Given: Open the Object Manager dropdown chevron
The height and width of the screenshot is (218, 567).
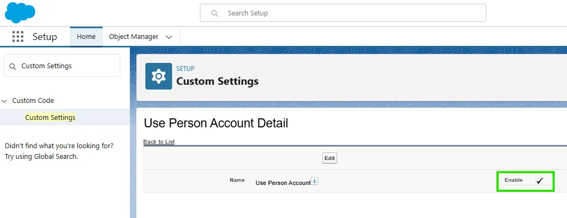Looking at the screenshot, I should [169, 37].
